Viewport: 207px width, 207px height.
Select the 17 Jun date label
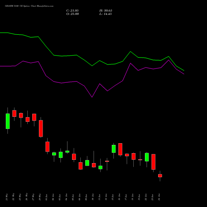tap(126, 197)
